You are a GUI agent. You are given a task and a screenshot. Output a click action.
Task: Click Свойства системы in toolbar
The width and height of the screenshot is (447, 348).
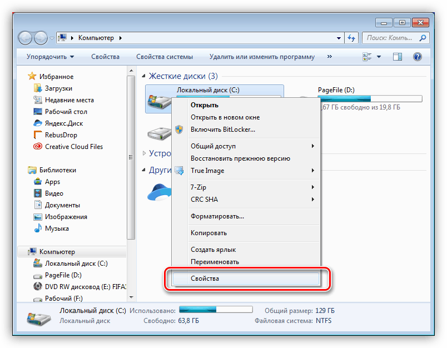click(165, 57)
